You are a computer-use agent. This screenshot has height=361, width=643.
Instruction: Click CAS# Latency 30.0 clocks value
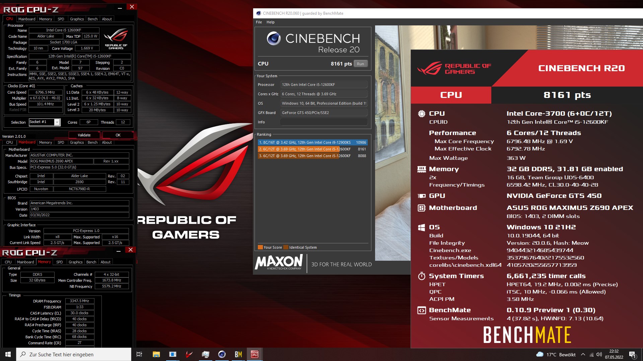point(80,313)
